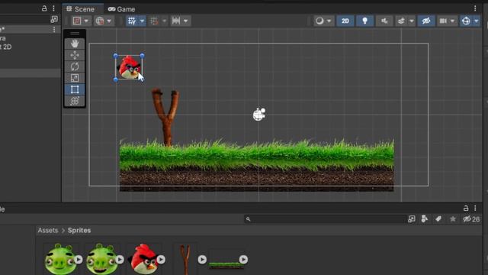Viewport: 488px width, 275px height.
Task: Open the scene row three-dot menu in Hierarchy
Action: coord(54,29)
